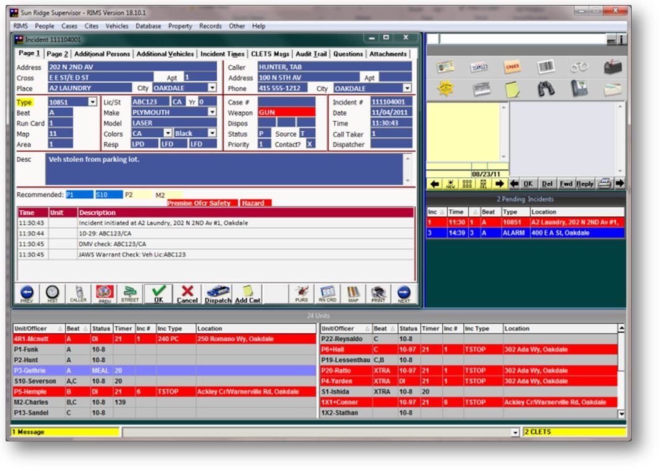Switch to the Incident Times tab
The height and width of the screenshot is (470, 659).
pos(222,54)
